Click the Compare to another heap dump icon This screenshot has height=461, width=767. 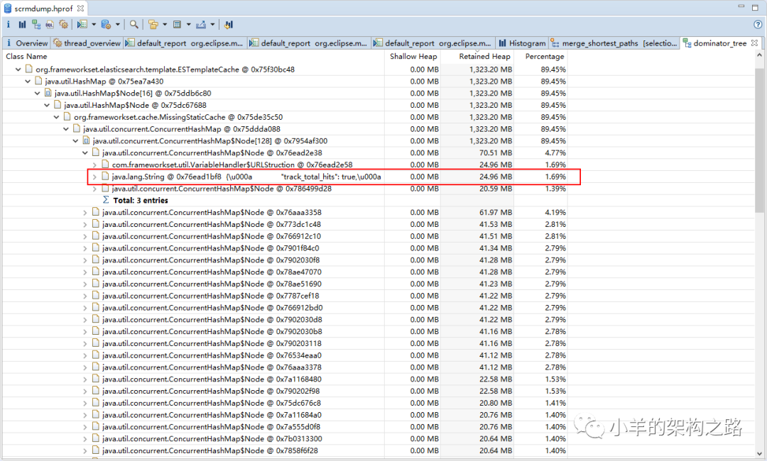tap(229, 24)
